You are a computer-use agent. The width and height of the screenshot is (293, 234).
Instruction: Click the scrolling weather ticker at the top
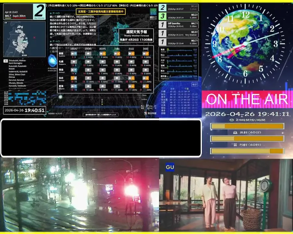click(x=103, y=6)
